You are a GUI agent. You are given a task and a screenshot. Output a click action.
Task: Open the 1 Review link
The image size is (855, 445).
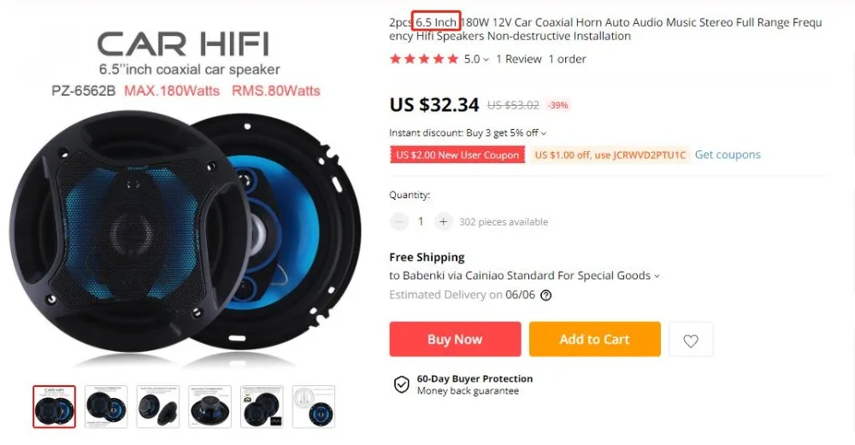pos(519,59)
